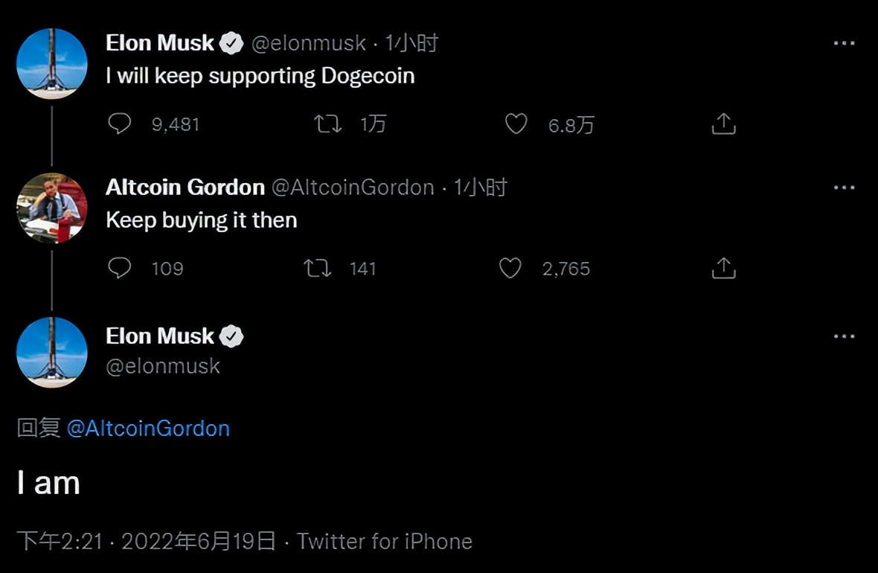Click Elon Musk's rocket avatar on first tweet

coord(51,63)
